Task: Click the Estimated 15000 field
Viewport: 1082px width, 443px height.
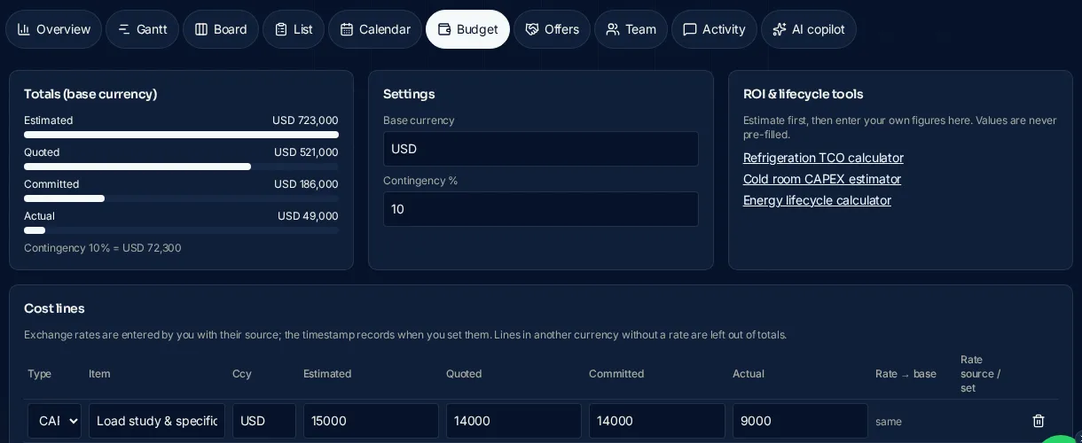Action: pyautogui.click(x=371, y=421)
